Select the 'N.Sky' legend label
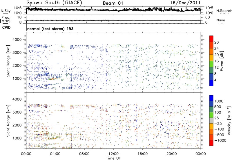The height and width of the screenshot is (160, 232). point(6,11)
